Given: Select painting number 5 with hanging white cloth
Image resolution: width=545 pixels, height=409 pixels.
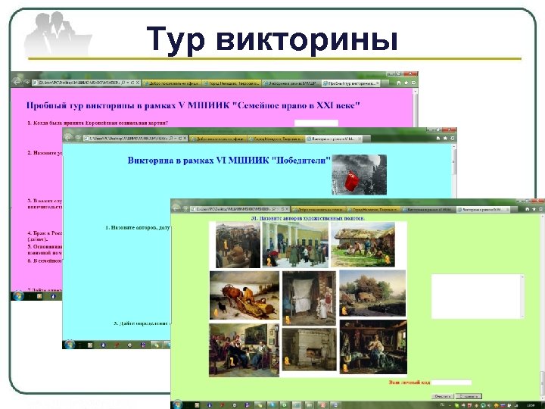Looking at the screenshot, I should pyautogui.click(x=309, y=298).
